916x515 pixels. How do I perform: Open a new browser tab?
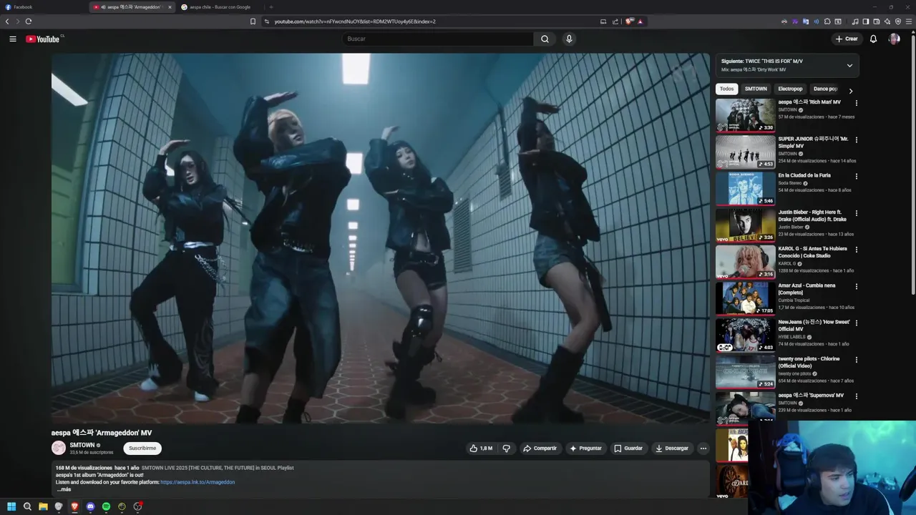(x=271, y=7)
